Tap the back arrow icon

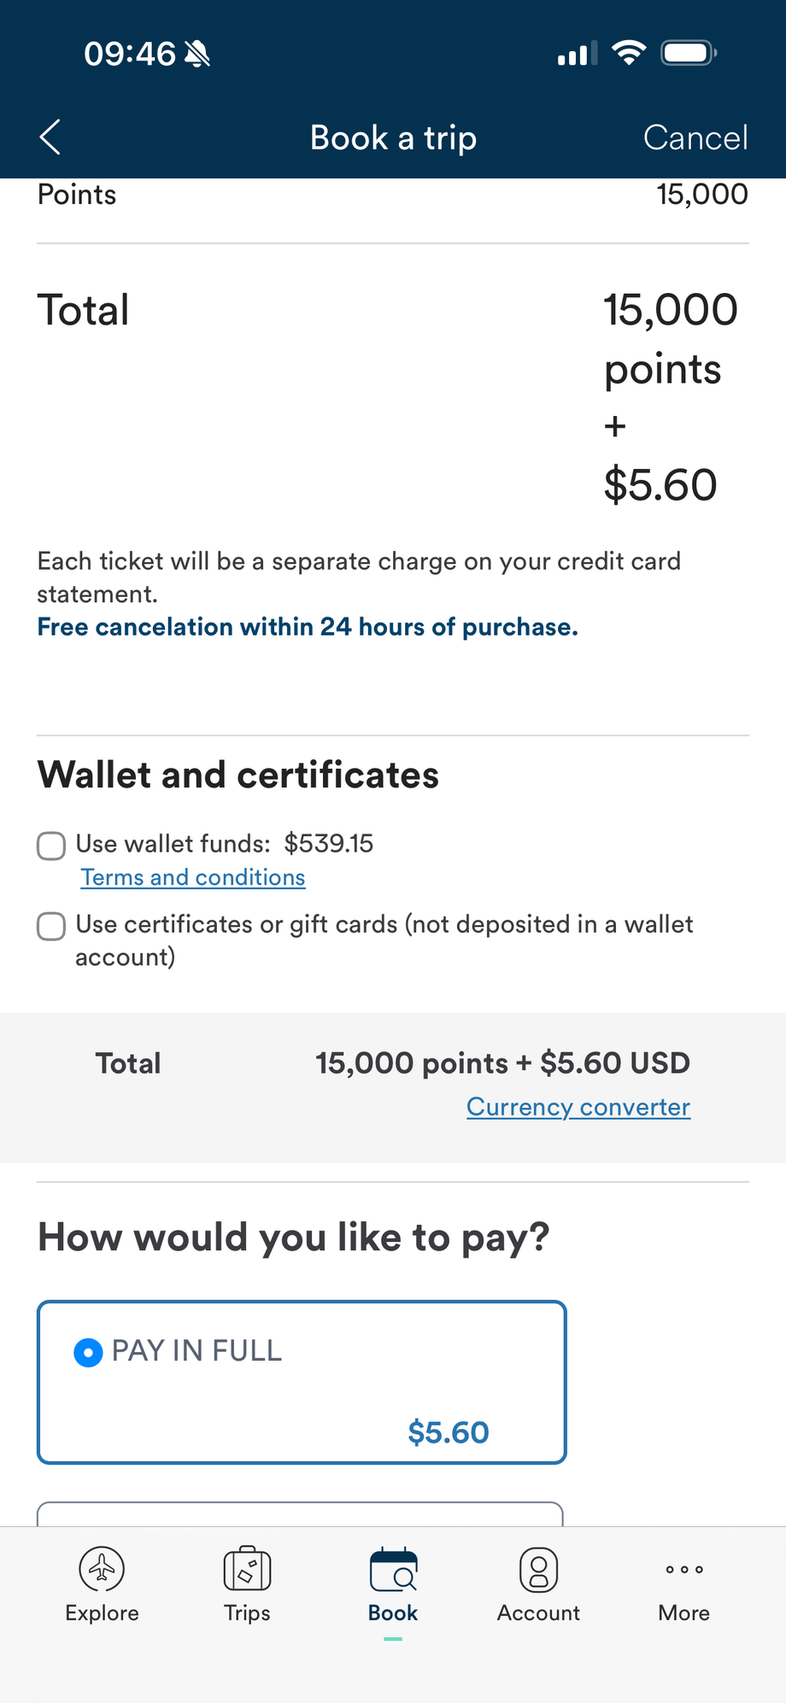pos(50,138)
